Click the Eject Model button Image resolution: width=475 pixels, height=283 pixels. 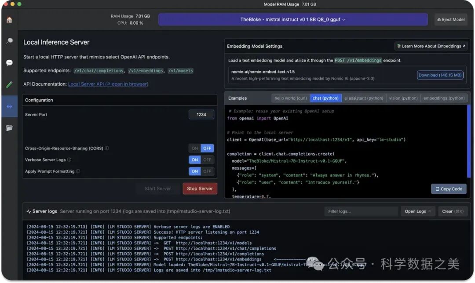tap(450, 20)
